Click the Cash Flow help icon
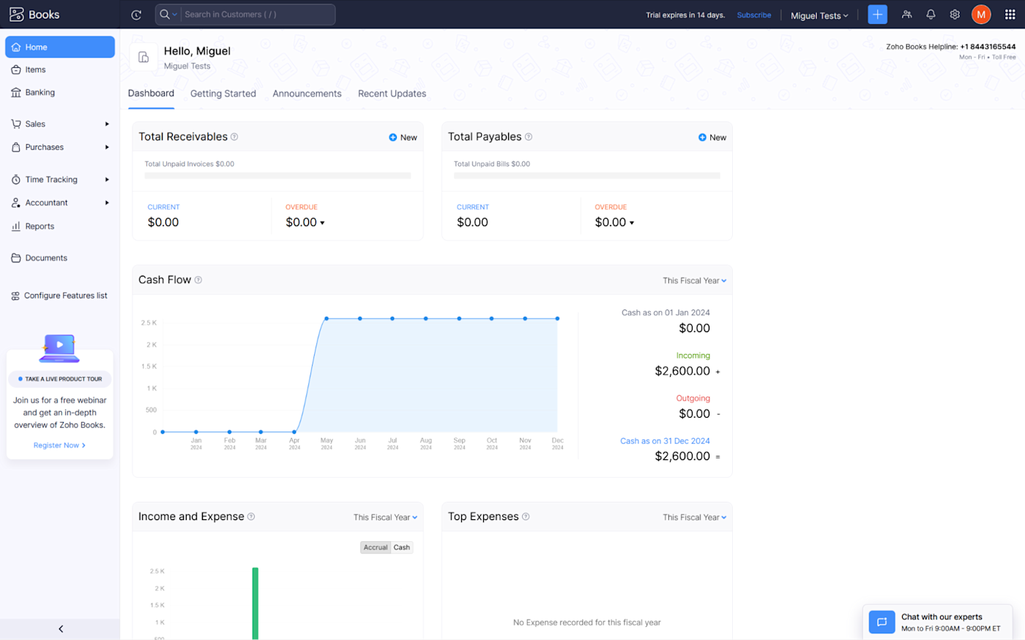 tap(198, 280)
